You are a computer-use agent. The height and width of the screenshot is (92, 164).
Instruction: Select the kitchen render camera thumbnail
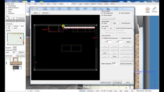tap(16, 61)
